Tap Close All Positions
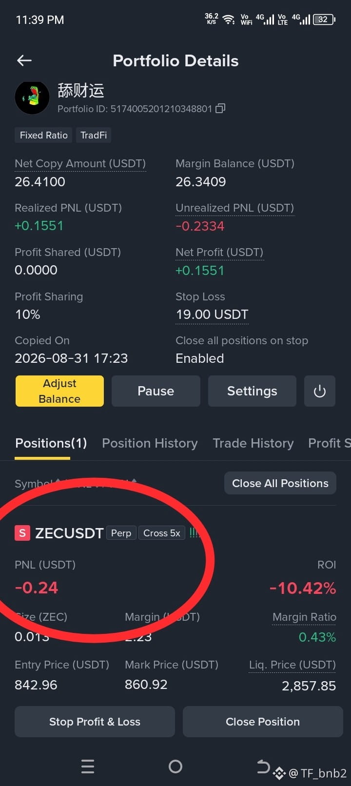 (280, 483)
